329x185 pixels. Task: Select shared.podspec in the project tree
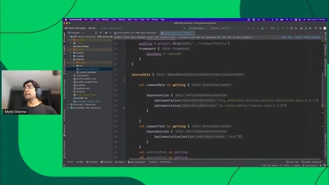[x=86, y=72]
